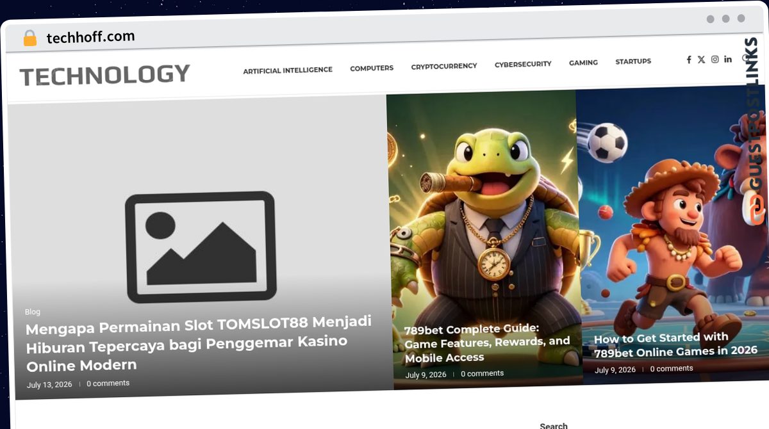Open the Facebook social icon

point(689,60)
